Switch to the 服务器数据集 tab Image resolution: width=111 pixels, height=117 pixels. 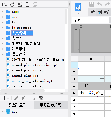[51, 105]
